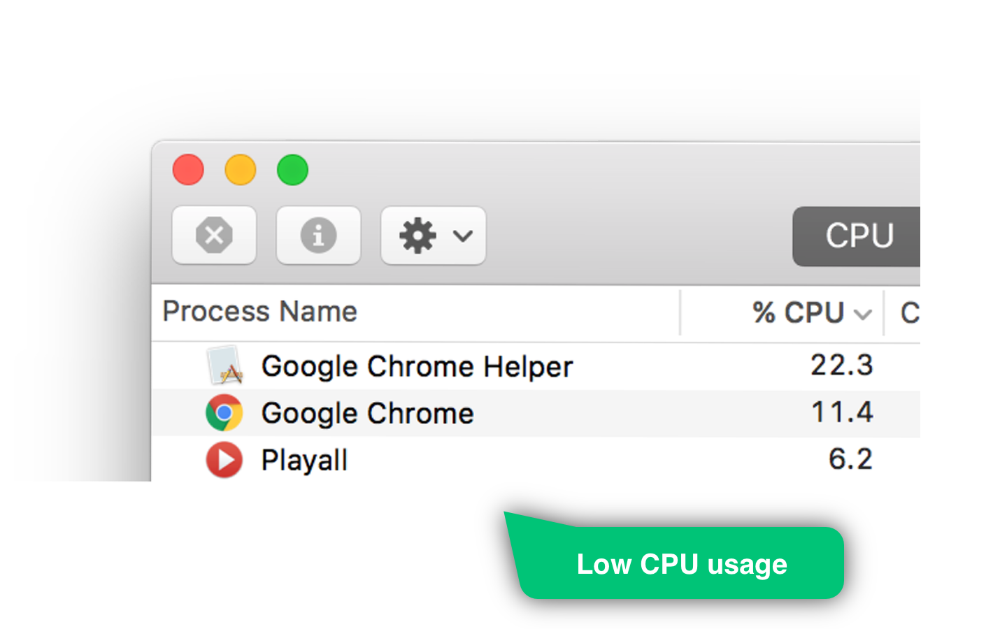Click the green Low CPU usage callout

pos(681,563)
